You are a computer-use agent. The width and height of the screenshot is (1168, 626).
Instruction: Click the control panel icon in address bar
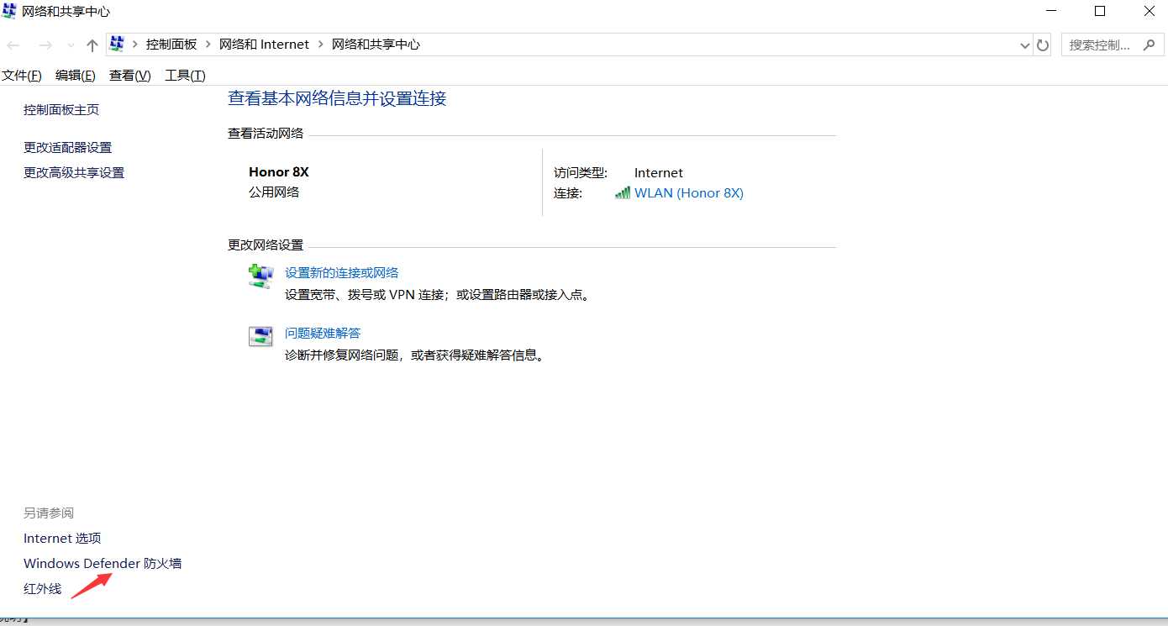pyautogui.click(x=118, y=45)
